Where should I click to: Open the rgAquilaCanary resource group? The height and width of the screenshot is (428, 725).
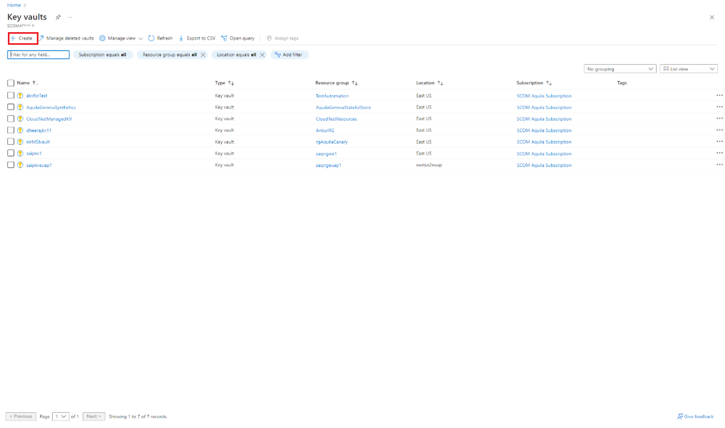pos(332,142)
